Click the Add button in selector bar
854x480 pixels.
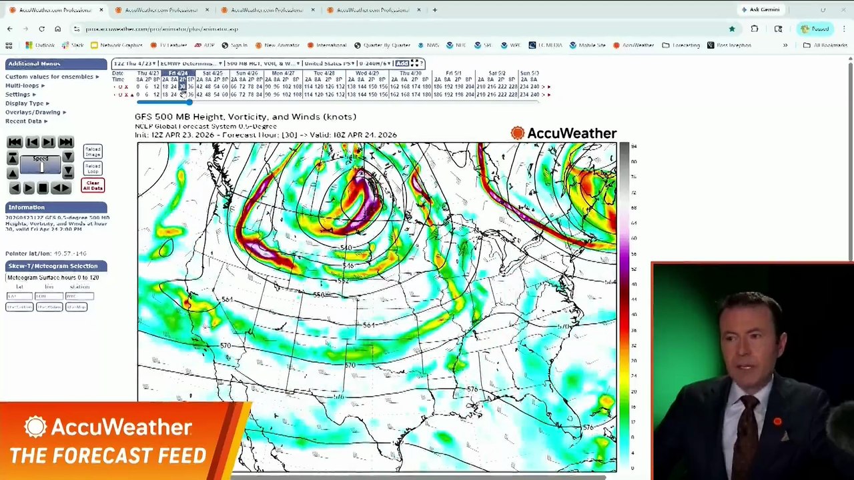tap(402, 63)
